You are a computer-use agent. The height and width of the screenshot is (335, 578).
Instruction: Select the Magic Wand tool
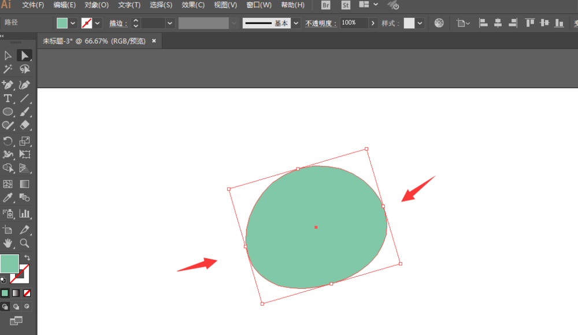tap(8, 69)
